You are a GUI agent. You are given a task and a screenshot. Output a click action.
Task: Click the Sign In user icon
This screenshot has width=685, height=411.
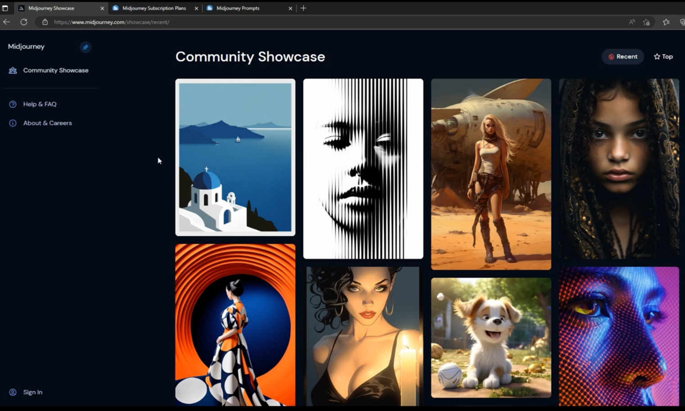click(x=13, y=392)
